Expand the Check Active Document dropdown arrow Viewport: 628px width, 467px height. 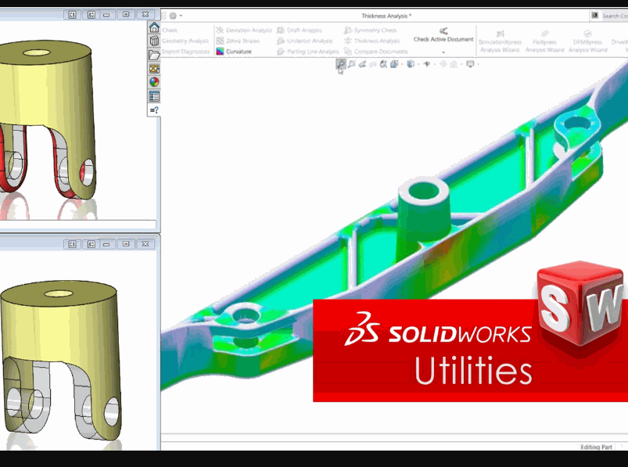coord(443,52)
